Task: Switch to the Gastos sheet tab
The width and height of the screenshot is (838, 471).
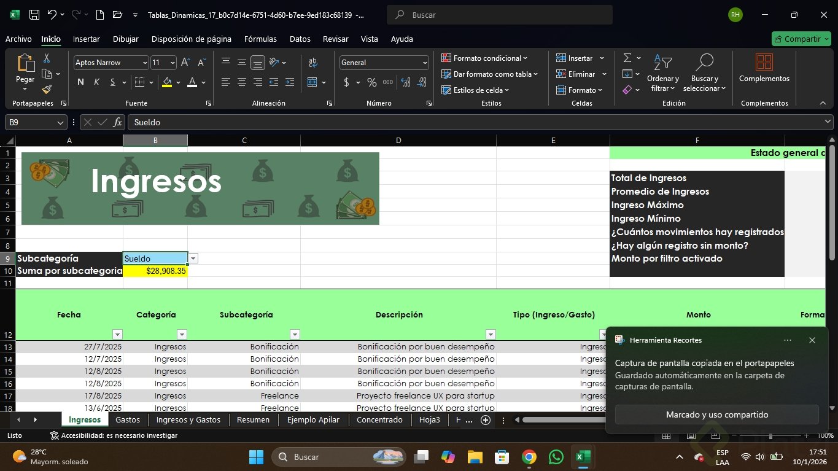Action: coord(128,420)
